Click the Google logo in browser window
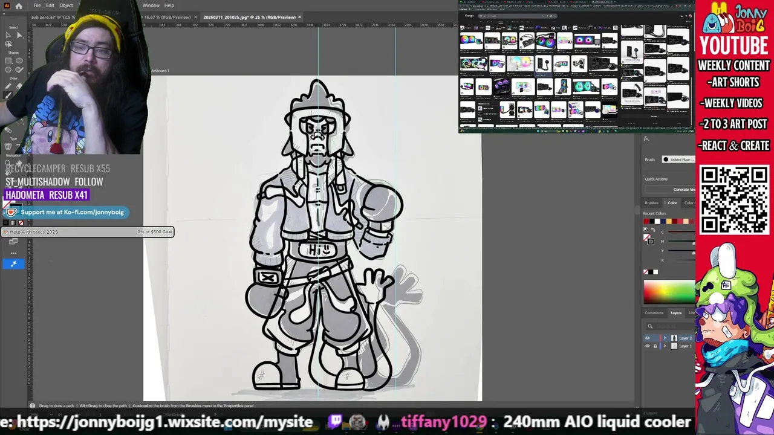 tap(469, 16)
